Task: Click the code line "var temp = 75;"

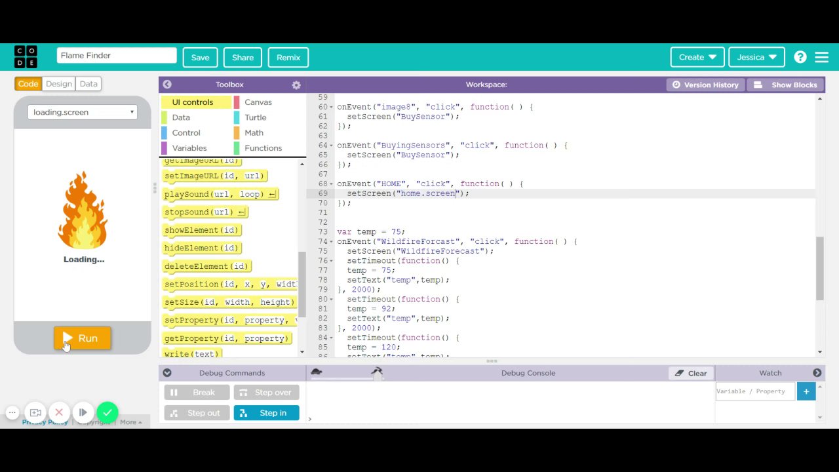Action: (371, 232)
